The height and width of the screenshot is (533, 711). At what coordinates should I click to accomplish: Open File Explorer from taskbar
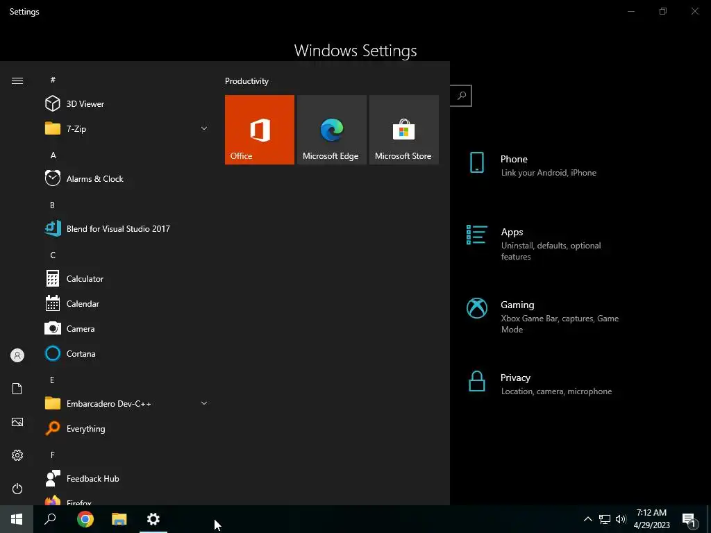coord(119,519)
